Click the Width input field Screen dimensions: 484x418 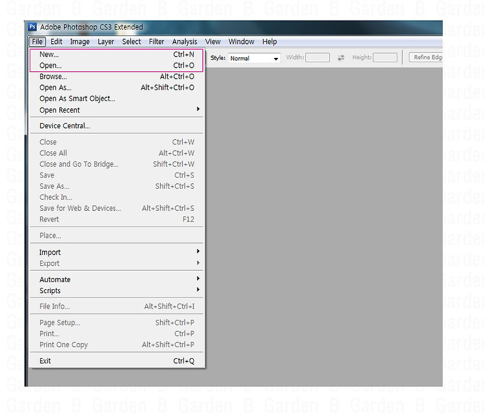(318, 57)
